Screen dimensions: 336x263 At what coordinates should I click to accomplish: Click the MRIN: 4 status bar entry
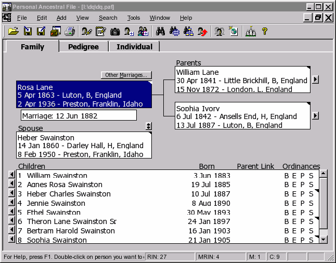(x=221, y=257)
